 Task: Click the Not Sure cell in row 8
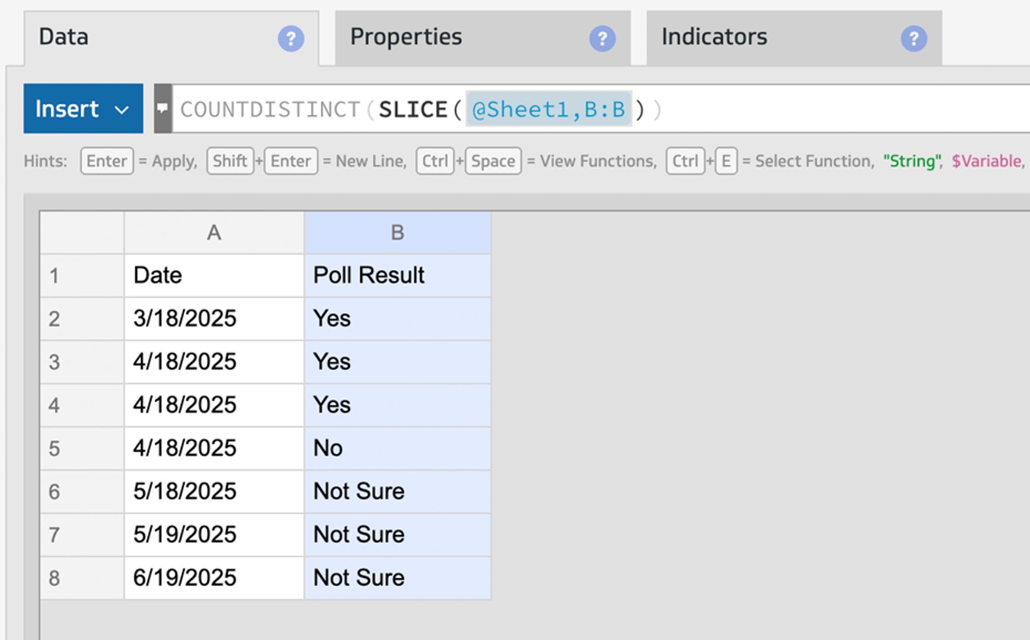click(x=397, y=578)
